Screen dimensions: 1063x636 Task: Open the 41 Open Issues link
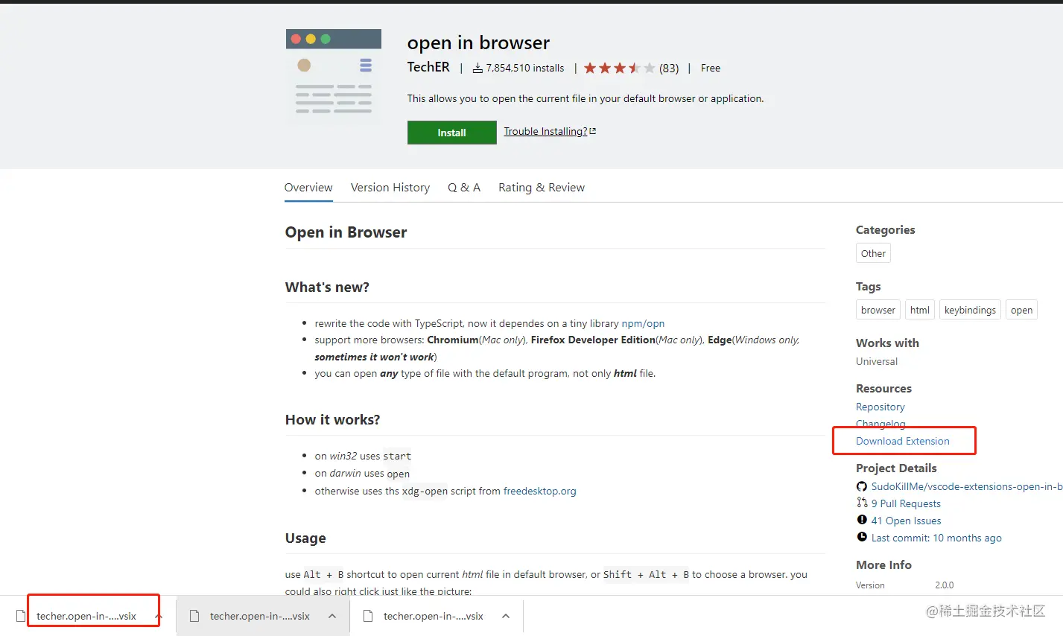coord(906,521)
